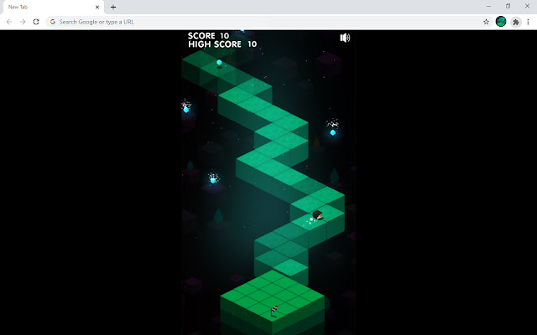Image resolution: width=537 pixels, height=335 pixels.
Task: Focus the Search Google or type a URL field
Action: coord(268,22)
